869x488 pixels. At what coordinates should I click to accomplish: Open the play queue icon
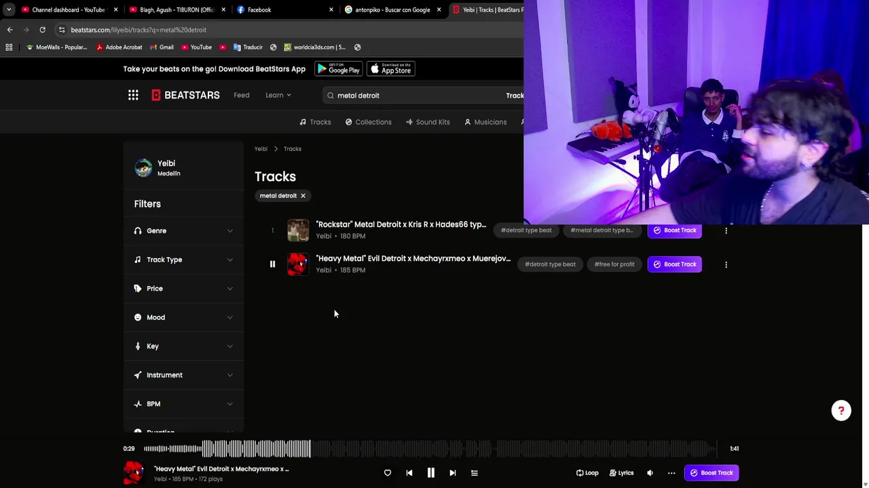tap(475, 473)
